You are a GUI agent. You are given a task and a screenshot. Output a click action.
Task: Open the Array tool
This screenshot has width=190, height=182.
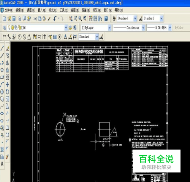click(8, 77)
